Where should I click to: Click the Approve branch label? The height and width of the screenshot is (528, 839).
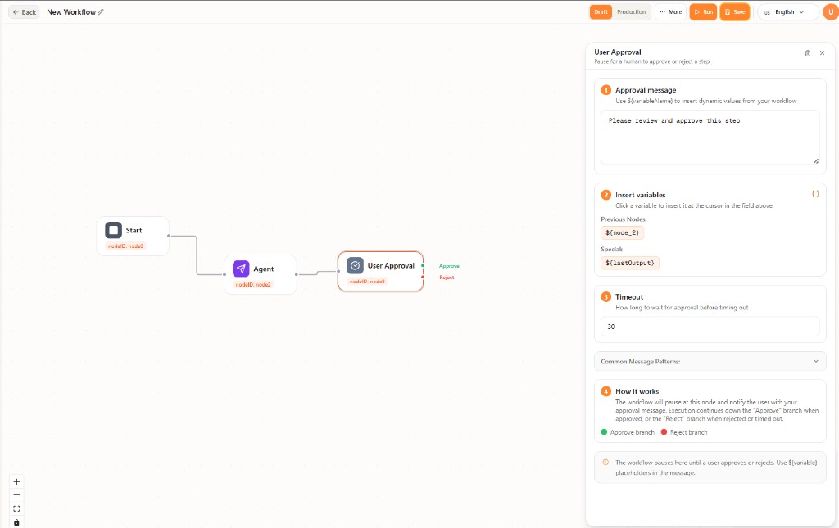click(x=449, y=266)
